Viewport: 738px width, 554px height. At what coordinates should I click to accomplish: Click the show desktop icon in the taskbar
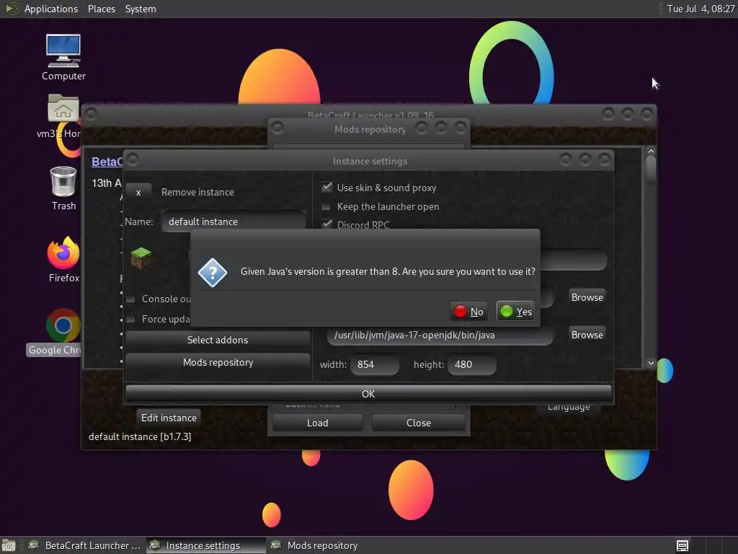pyautogui.click(x=9, y=545)
